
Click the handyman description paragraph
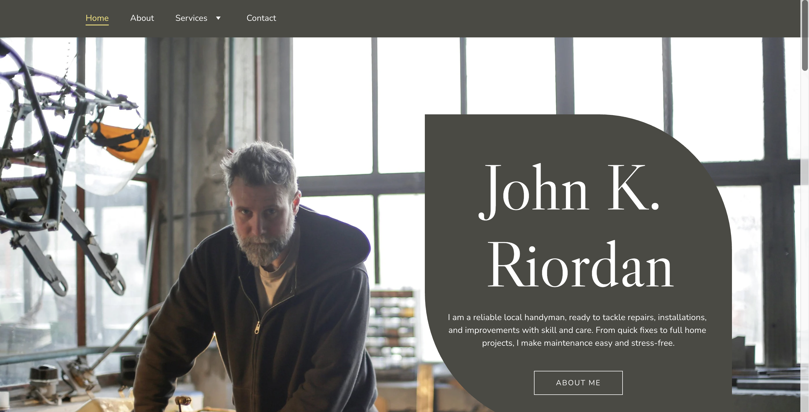click(x=577, y=330)
